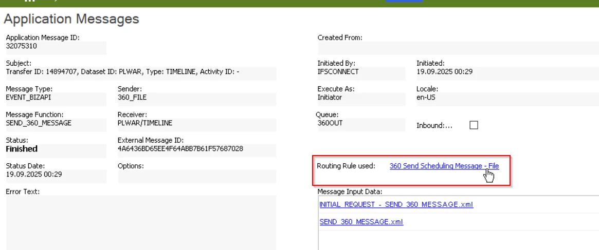Open the 360 Send Scheduling Message - File link
The height and width of the screenshot is (250, 599).
444,166
